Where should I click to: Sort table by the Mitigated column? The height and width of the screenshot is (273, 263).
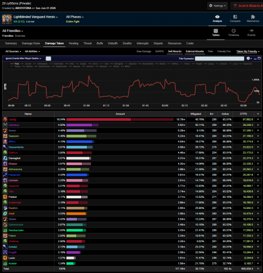click(196, 114)
